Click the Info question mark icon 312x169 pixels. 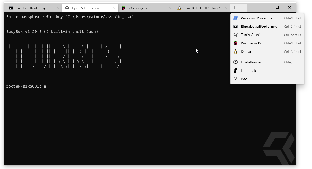click(x=236, y=79)
